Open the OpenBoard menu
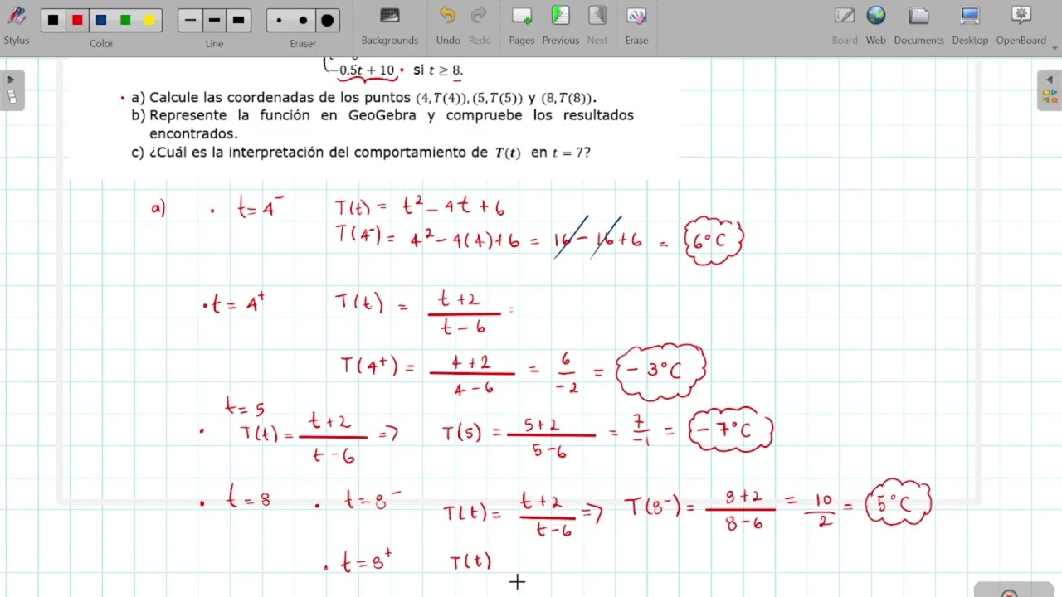The width and height of the screenshot is (1062, 597). coord(1021,25)
